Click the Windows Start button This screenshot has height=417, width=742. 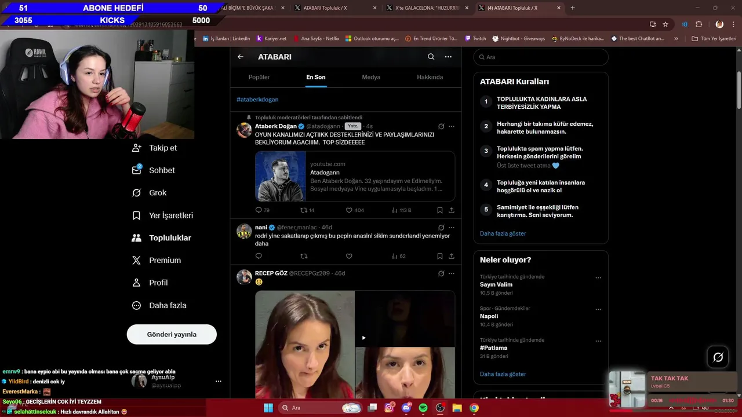click(268, 408)
